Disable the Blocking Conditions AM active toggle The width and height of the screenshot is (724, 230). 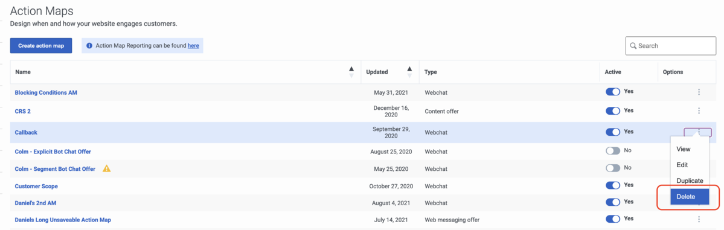(613, 91)
